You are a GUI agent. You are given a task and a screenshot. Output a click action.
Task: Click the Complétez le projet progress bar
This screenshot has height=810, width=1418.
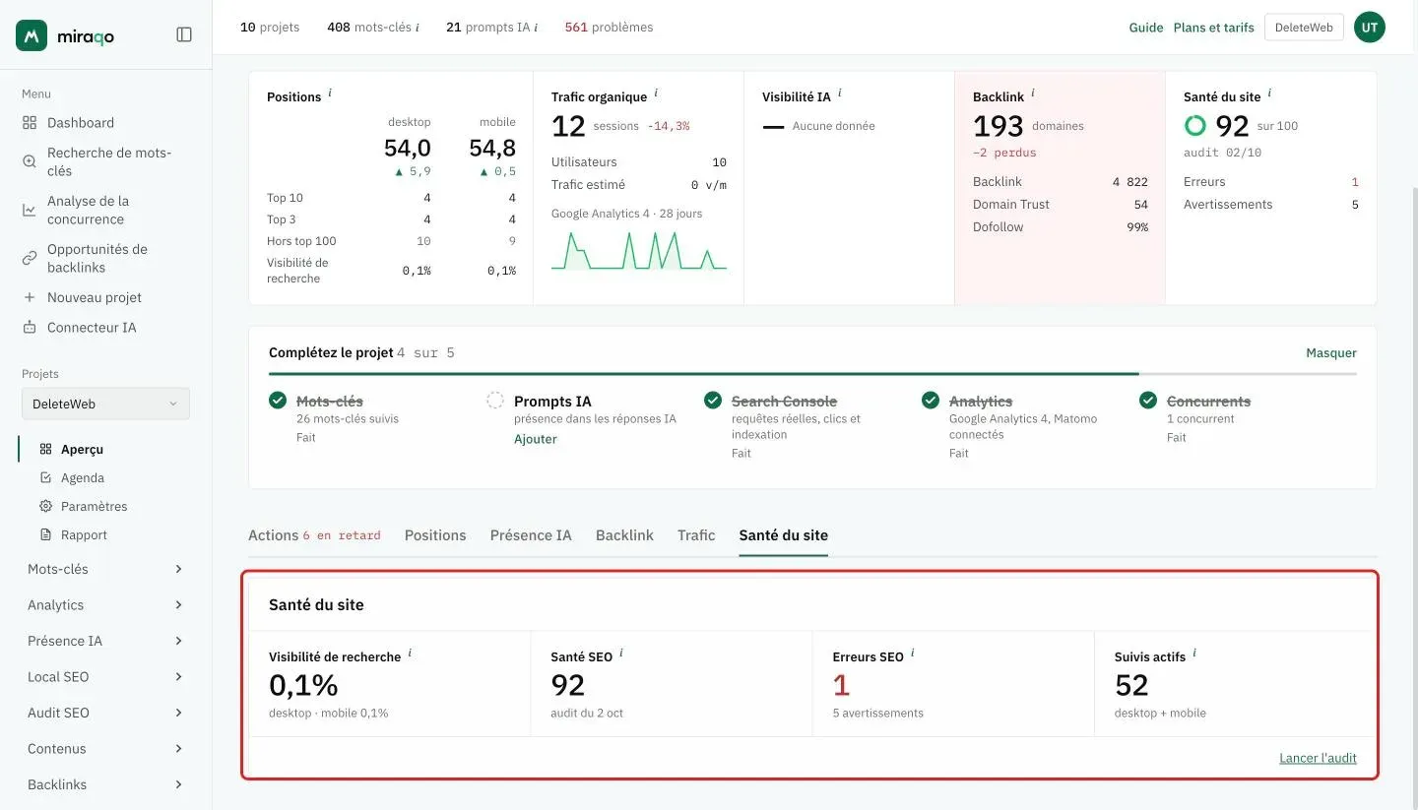point(812,374)
